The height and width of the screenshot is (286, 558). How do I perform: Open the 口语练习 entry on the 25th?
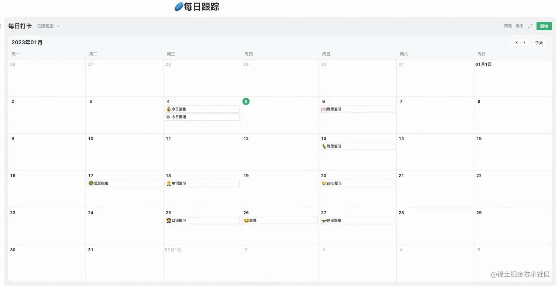(x=202, y=221)
